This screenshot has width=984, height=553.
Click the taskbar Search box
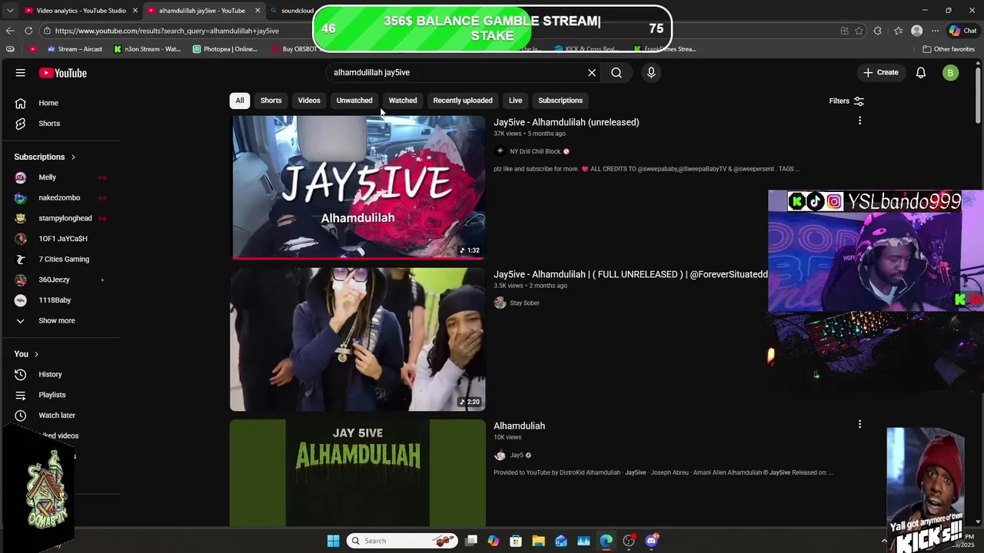pos(402,541)
